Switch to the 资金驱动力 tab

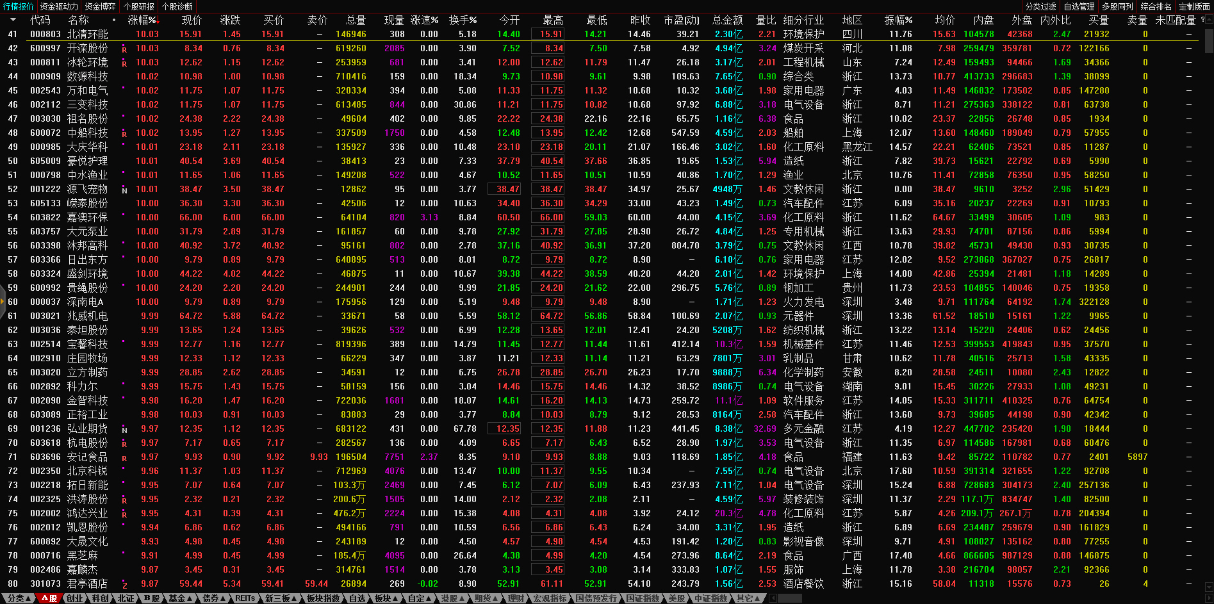pos(59,6)
